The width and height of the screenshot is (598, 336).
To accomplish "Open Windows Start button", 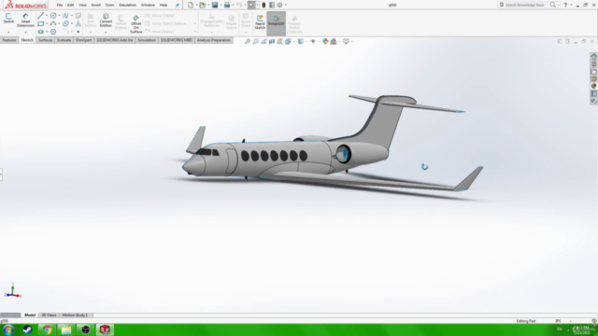I will click(8, 329).
